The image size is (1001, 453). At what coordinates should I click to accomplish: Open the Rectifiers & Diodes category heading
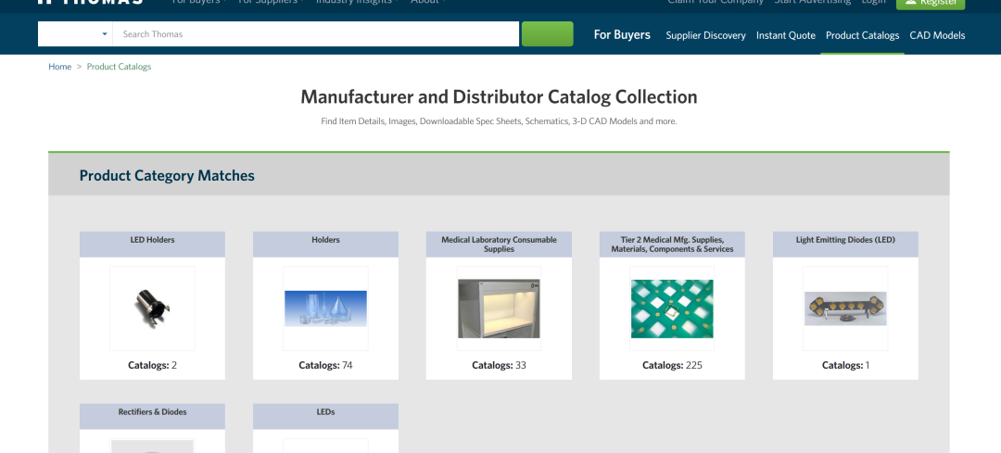pos(152,412)
